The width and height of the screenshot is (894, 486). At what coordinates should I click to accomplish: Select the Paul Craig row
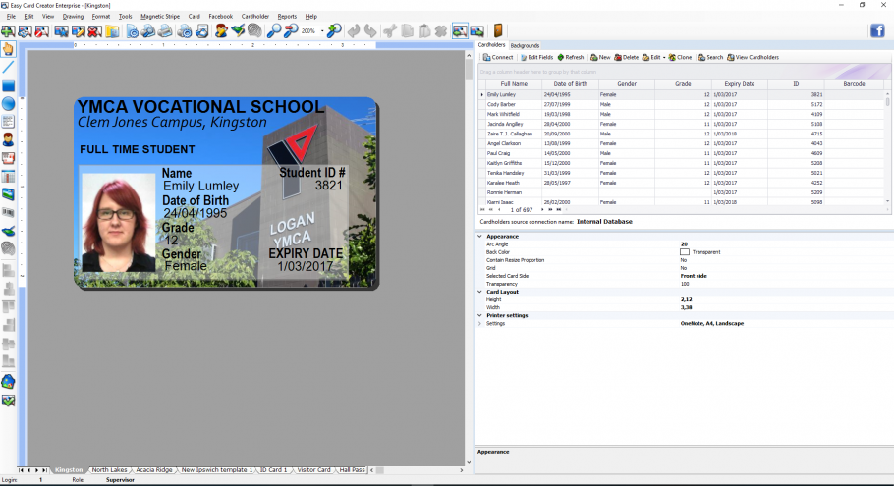pos(682,153)
